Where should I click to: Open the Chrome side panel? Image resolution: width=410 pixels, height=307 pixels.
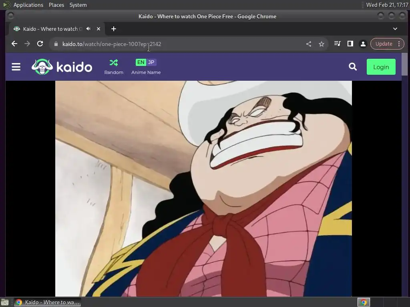click(350, 44)
